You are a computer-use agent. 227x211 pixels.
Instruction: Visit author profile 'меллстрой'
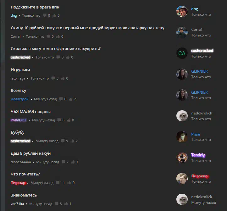coord(19,99)
